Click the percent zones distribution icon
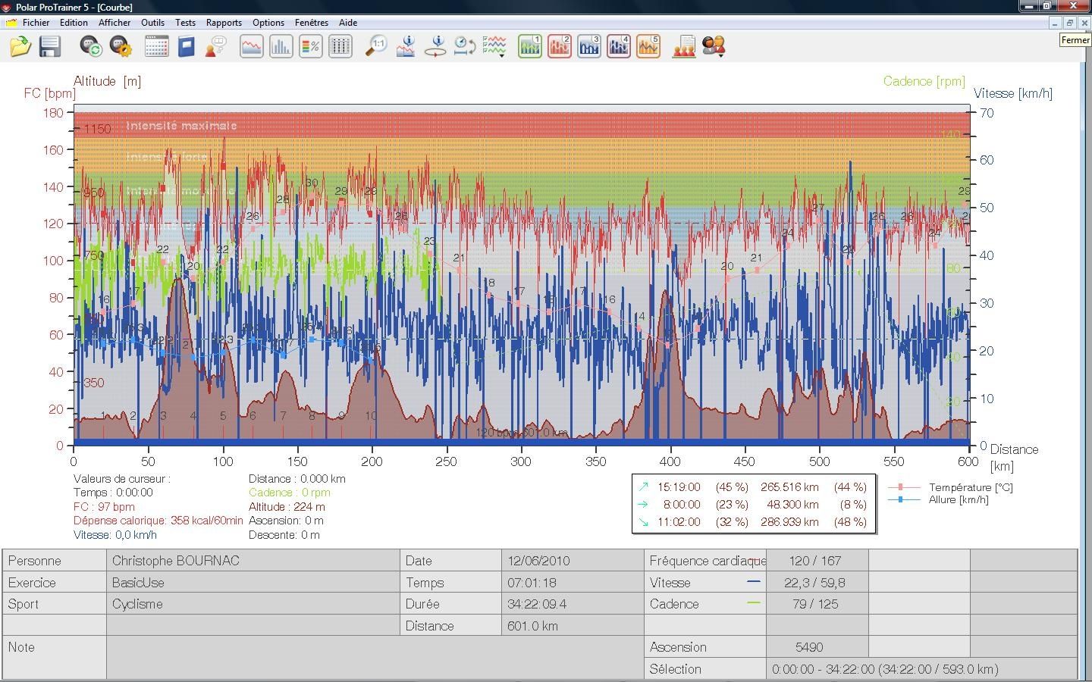Viewport: 1092px width, 682px height. pyautogui.click(x=310, y=46)
